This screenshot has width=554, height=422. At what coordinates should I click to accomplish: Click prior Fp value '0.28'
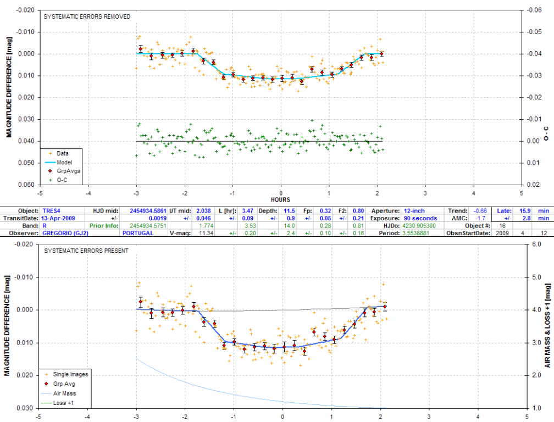(x=325, y=226)
